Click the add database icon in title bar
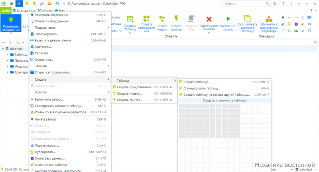Image resolution: width=319 pixels, height=172 pixels. pyautogui.click(x=27, y=4)
